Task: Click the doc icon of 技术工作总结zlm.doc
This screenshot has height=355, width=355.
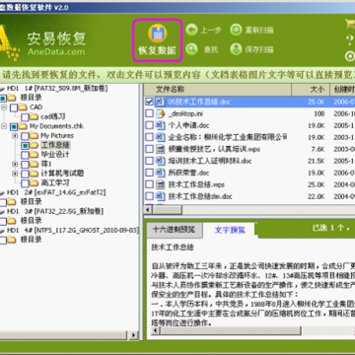Action: (x=160, y=196)
